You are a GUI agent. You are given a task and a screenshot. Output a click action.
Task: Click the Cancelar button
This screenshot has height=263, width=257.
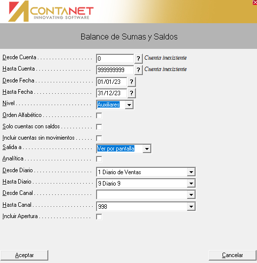(232, 255)
